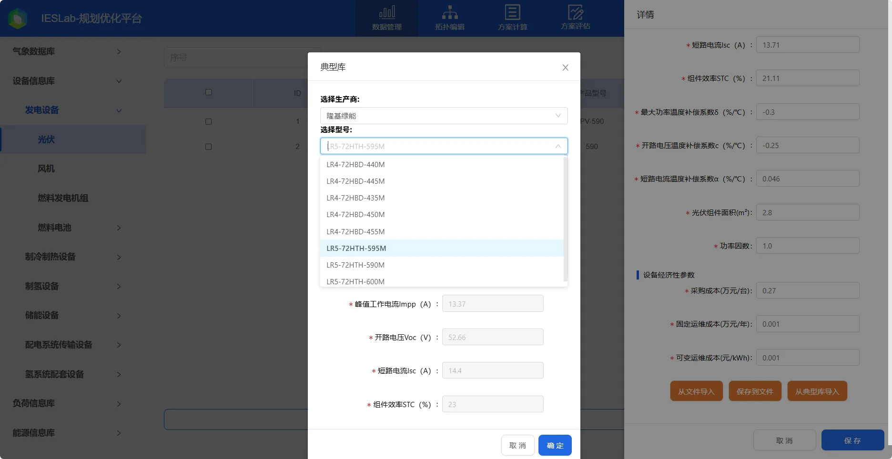This screenshot has height=459, width=892.
Task: Click the 取消 button in the 典型库 dialog
Action: pos(518,445)
